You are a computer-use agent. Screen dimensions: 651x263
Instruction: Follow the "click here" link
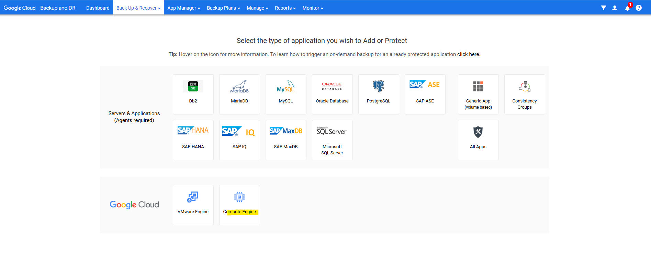point(468,54)
